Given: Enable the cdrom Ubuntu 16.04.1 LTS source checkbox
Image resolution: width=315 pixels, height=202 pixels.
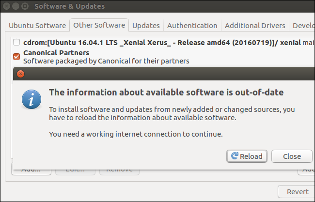Looking at the screenshot, I should coord(16,42).
